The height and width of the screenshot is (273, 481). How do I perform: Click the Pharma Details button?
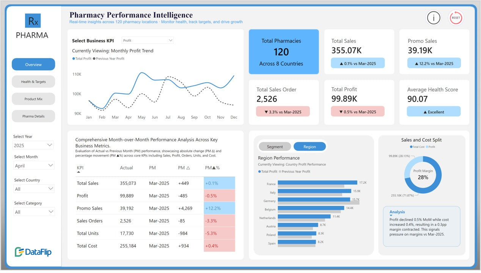click(33, 116)
